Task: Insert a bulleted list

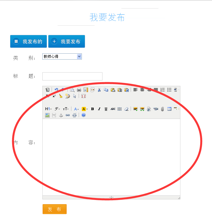Action: point(169,90)
